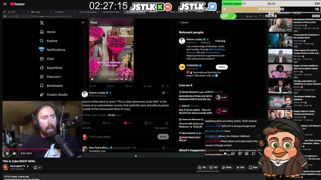The height and width of the screenshot is (180, 321).
Task: Click the back arrow beside Post
Action: coord(83,22)
